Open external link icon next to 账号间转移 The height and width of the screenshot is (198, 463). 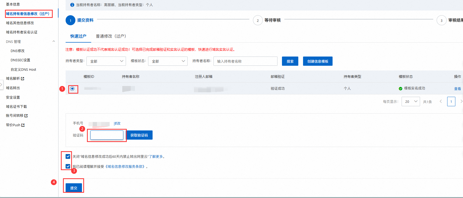(26, 116)
